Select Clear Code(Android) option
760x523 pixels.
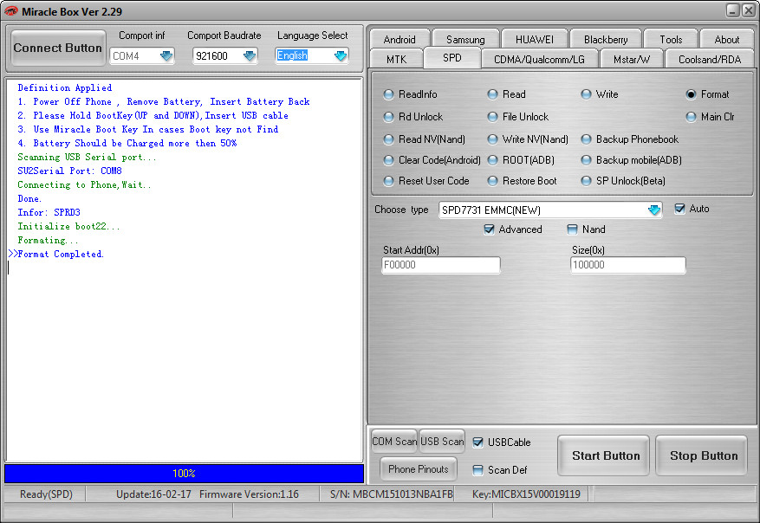point(432,160)
